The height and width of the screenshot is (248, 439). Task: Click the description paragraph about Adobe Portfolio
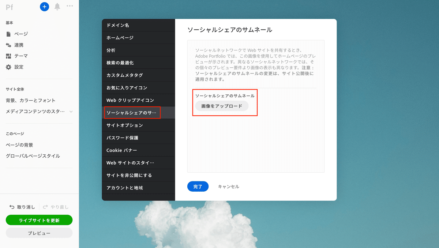[255, 64]
